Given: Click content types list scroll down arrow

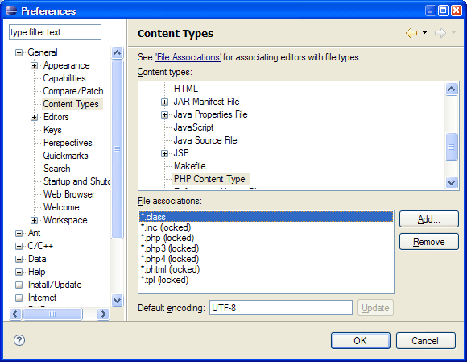Looking at the screenshot, I should pyautogui.click(x=451, y=182).
